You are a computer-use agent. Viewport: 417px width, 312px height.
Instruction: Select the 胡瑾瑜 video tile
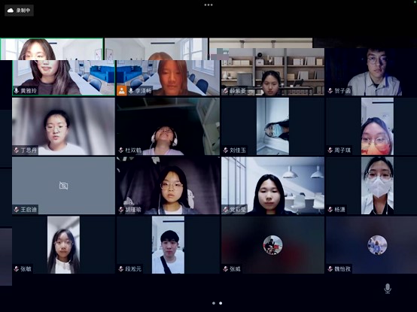pos(168,186)
